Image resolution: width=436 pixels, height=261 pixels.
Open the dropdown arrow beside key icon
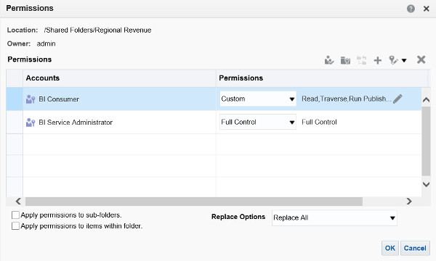[404, 60]
